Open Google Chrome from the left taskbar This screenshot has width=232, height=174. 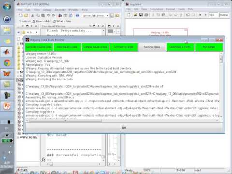coord(7,63)
